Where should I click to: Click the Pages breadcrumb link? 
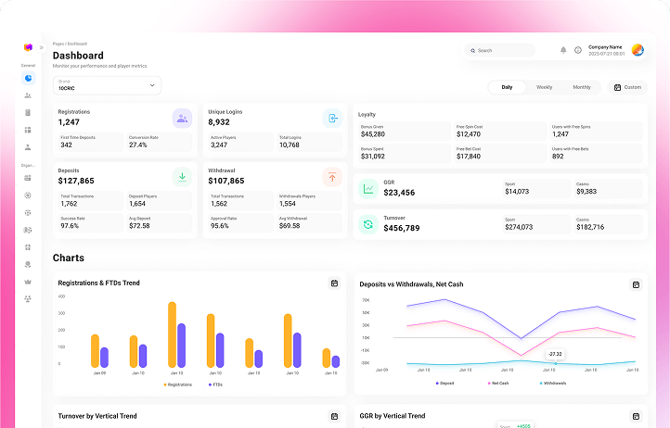click(58, 44)
